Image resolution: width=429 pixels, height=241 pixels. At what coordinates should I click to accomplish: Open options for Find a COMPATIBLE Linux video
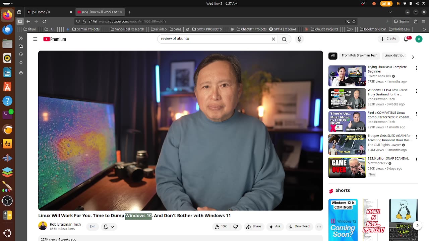[x=416, y=114]
